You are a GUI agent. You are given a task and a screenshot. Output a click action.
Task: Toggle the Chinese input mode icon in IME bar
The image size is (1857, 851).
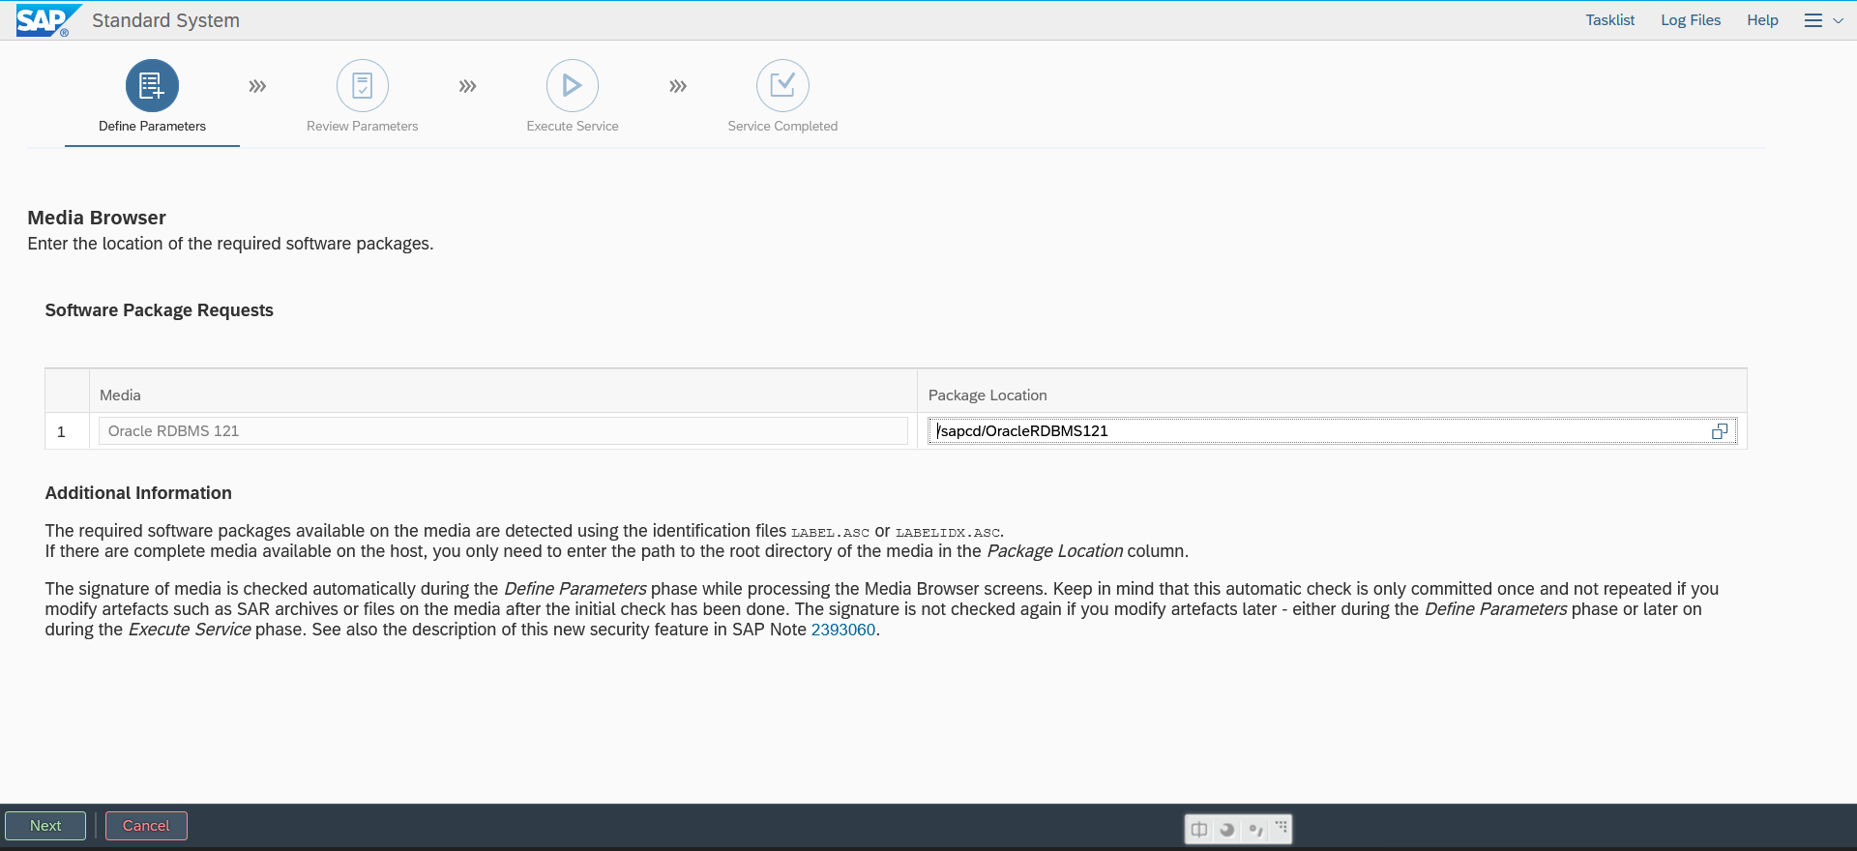(x=1199, y=829)
